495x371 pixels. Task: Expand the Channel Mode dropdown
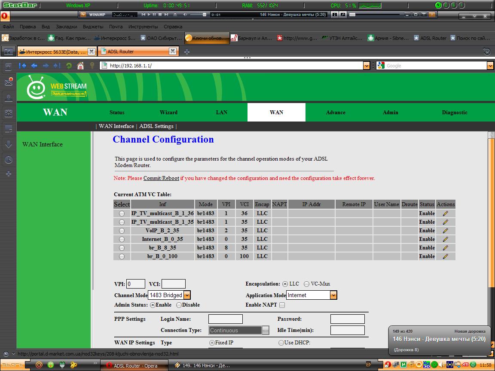186,295
